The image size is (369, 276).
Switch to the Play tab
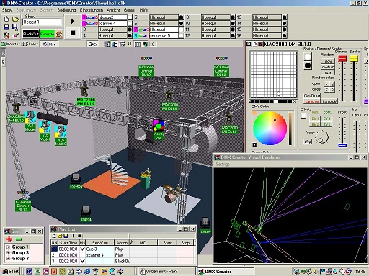(x=49, y=44)
